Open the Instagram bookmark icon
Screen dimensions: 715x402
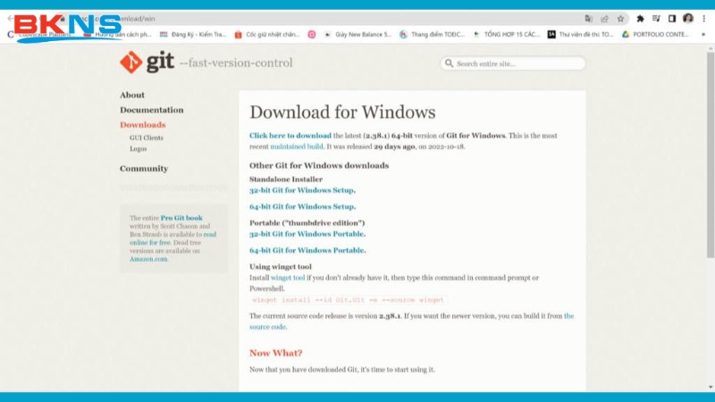click(x=311, y=34)
